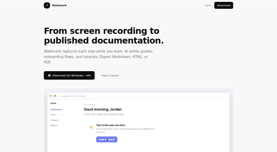
Task: Click the green window dot in mockup
Action: pos(55,96)
